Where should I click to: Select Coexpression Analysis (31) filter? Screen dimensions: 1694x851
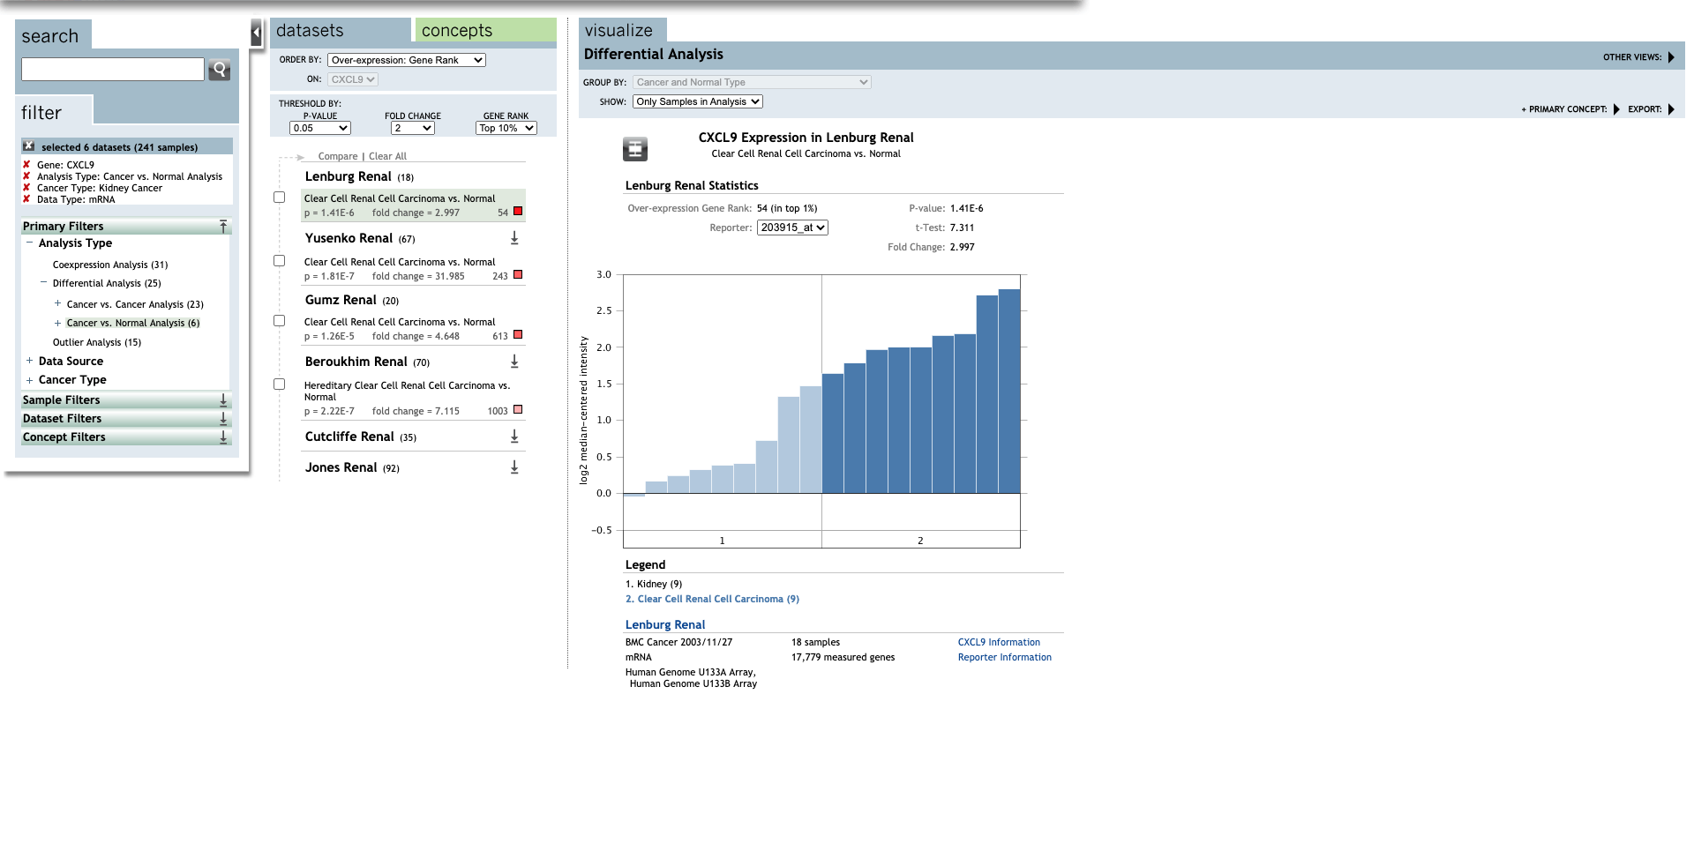tap(110, 265)
